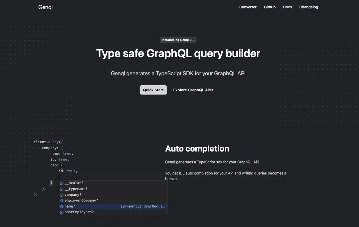This screenshot has height=227, width=359.
Task: Click the client.query({ code line
Action: point(48,142)
